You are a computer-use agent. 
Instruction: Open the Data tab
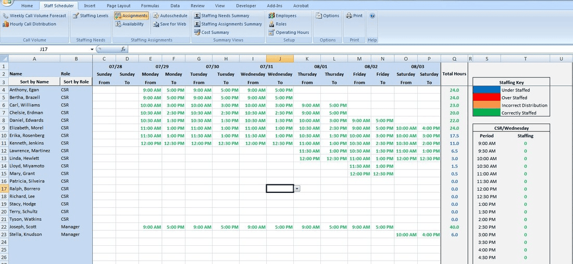coord(175,6)
